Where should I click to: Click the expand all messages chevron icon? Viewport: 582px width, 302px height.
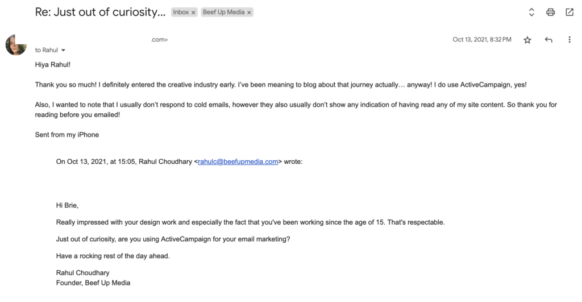531,12
